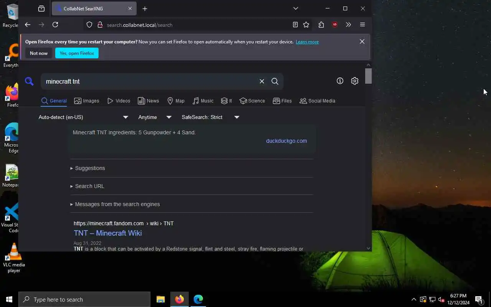Click the tracking protection shield icon
This screenshot has width=491, height=307.
pyautogui.click(x=89, y=25)
